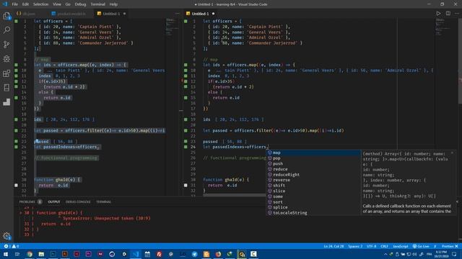Click Prettier status bar item
The height and width of the screenshot is (259, 462).
pyautogui.click(x=450, y=246)
